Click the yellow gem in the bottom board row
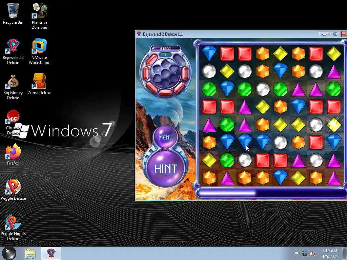This screenshot has width=347, height=260. click(x=298, y=178)
